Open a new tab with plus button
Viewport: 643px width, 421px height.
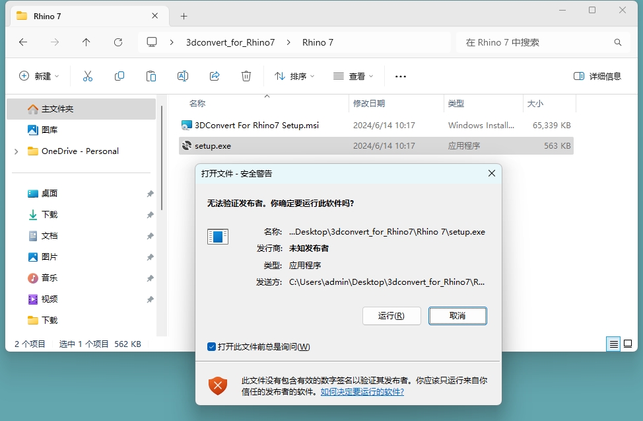coord(184,17)
